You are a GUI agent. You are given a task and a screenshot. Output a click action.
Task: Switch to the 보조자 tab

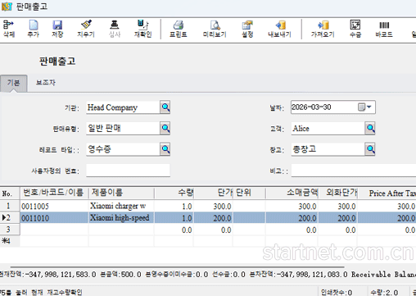pyautogui.click(x=46, y=83)
